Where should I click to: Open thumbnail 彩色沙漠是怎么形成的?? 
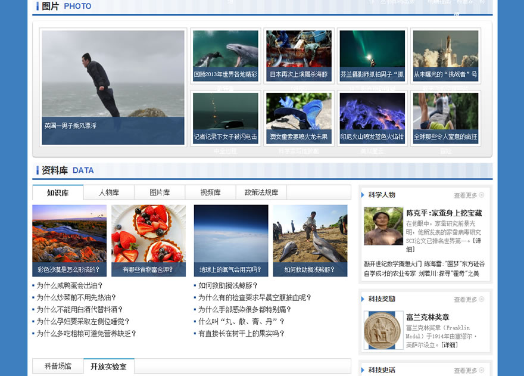tap(70, 241)
